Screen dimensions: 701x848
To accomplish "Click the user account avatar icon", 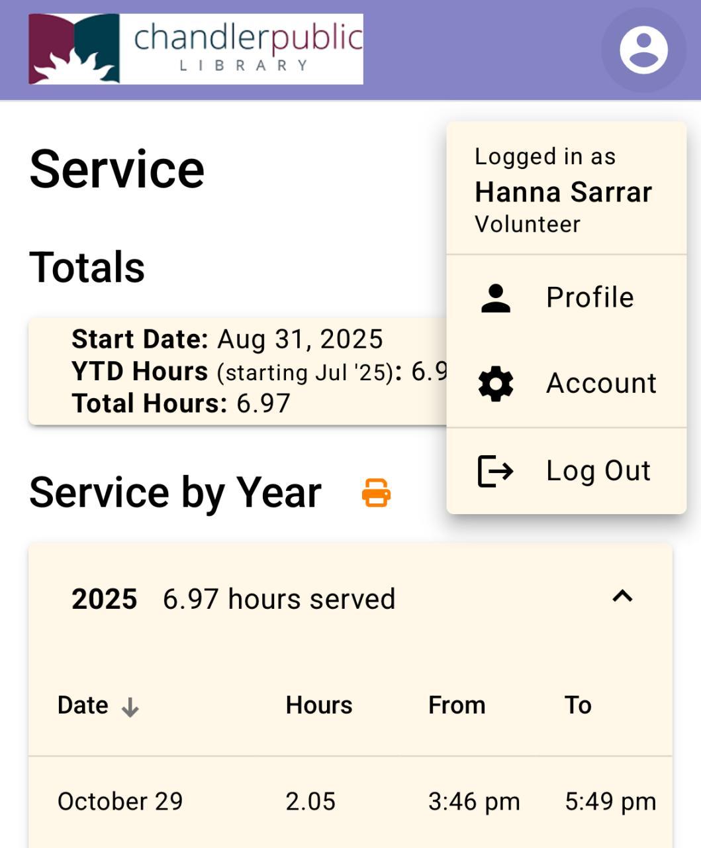I will click(643, 50).
